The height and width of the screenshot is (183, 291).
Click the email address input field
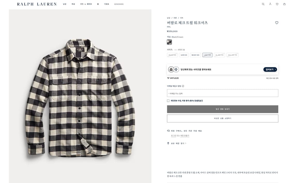(x=222, y=93)
